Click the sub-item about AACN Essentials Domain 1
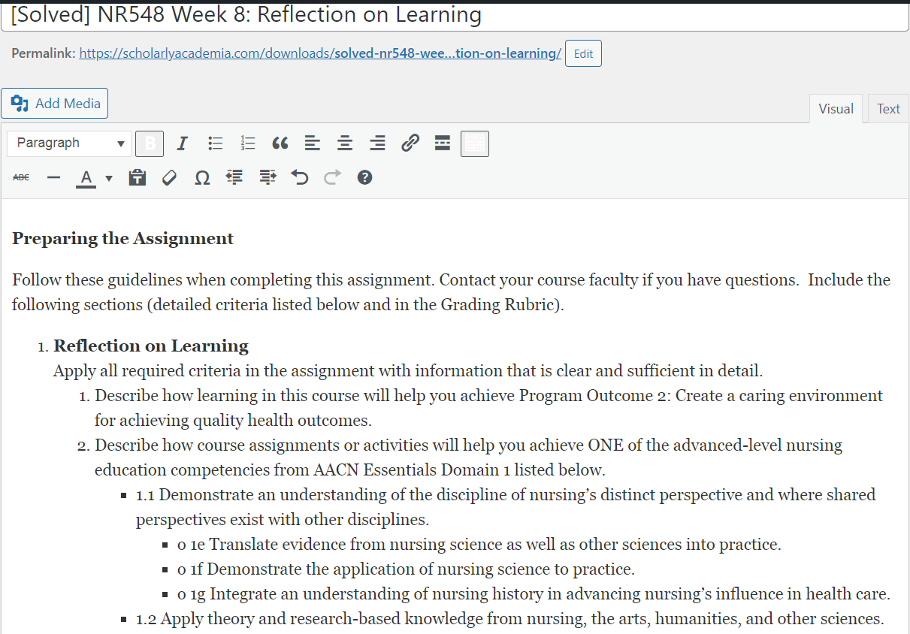This screenshot has height=634, width=910. [x=468, y=457]
